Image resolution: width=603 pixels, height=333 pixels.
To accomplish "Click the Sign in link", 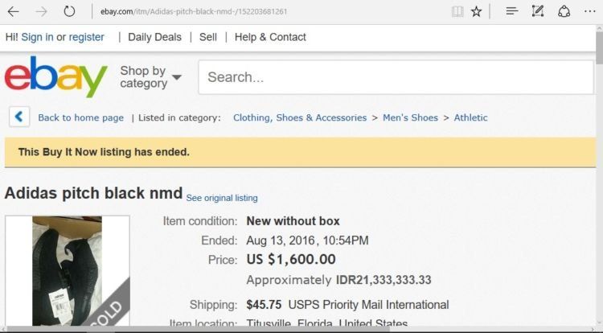I will click(x=37, y=37).
